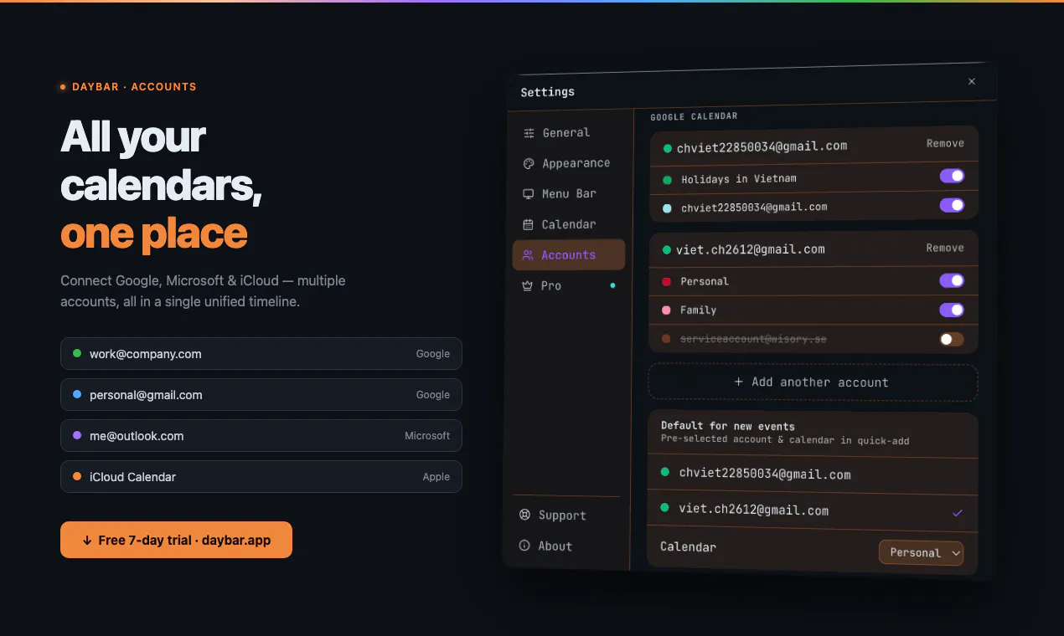Select viet.ch2612@gmail.com as default account
This screenshot has width=1064, height=636.
(x=813, y=510)
